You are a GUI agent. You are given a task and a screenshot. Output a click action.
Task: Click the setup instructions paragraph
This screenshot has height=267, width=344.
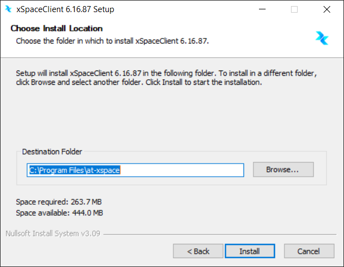click(166, 78)
